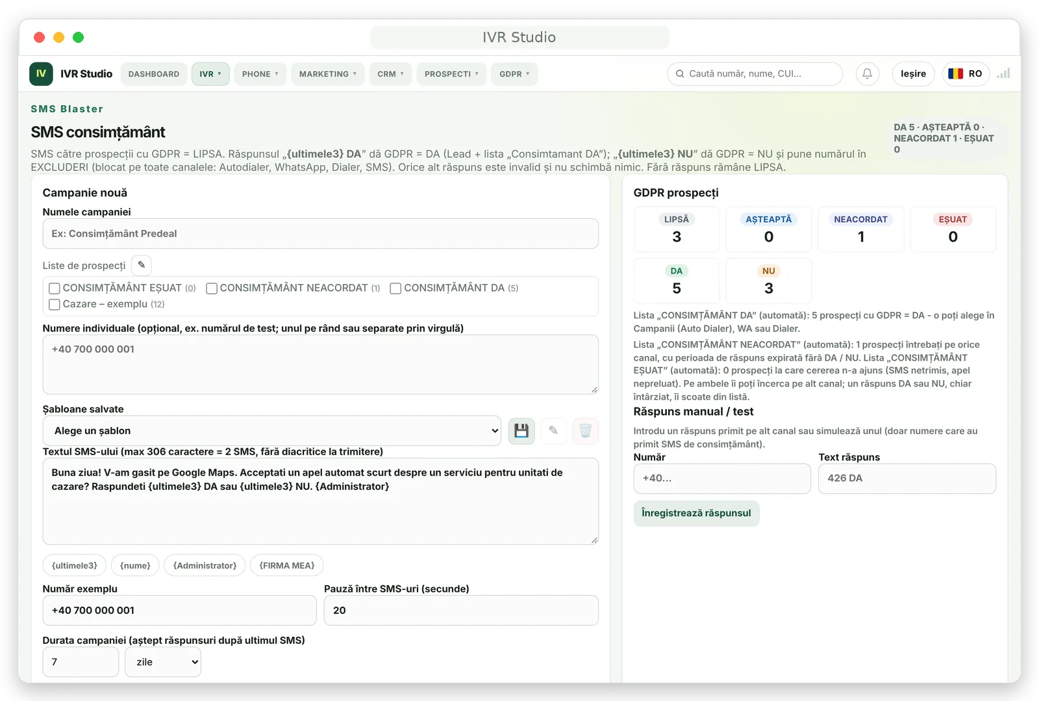Click the Număr exemplu input field

(x=179, y=611)
